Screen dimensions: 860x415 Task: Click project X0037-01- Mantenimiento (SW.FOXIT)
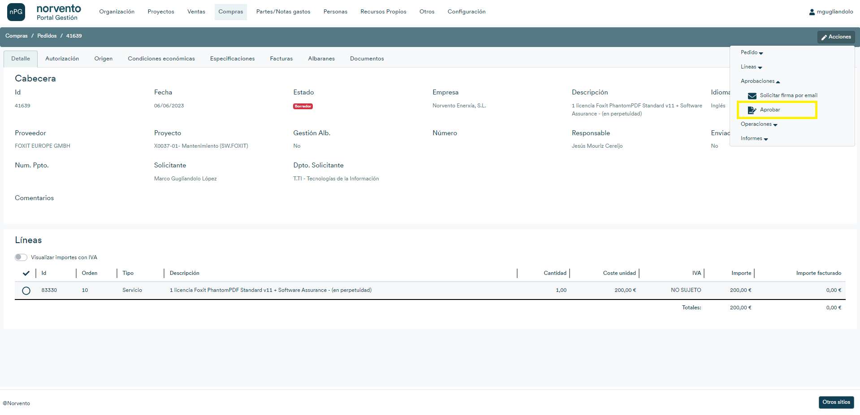(x=201, y=146)
